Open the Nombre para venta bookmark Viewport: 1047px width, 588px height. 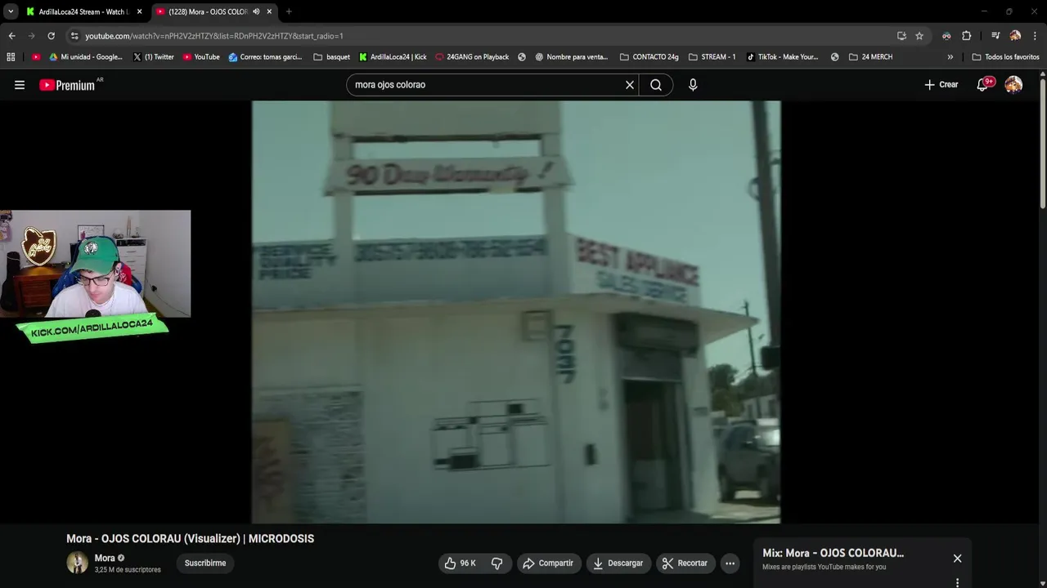pyautogui.click(x=572, y=57)
